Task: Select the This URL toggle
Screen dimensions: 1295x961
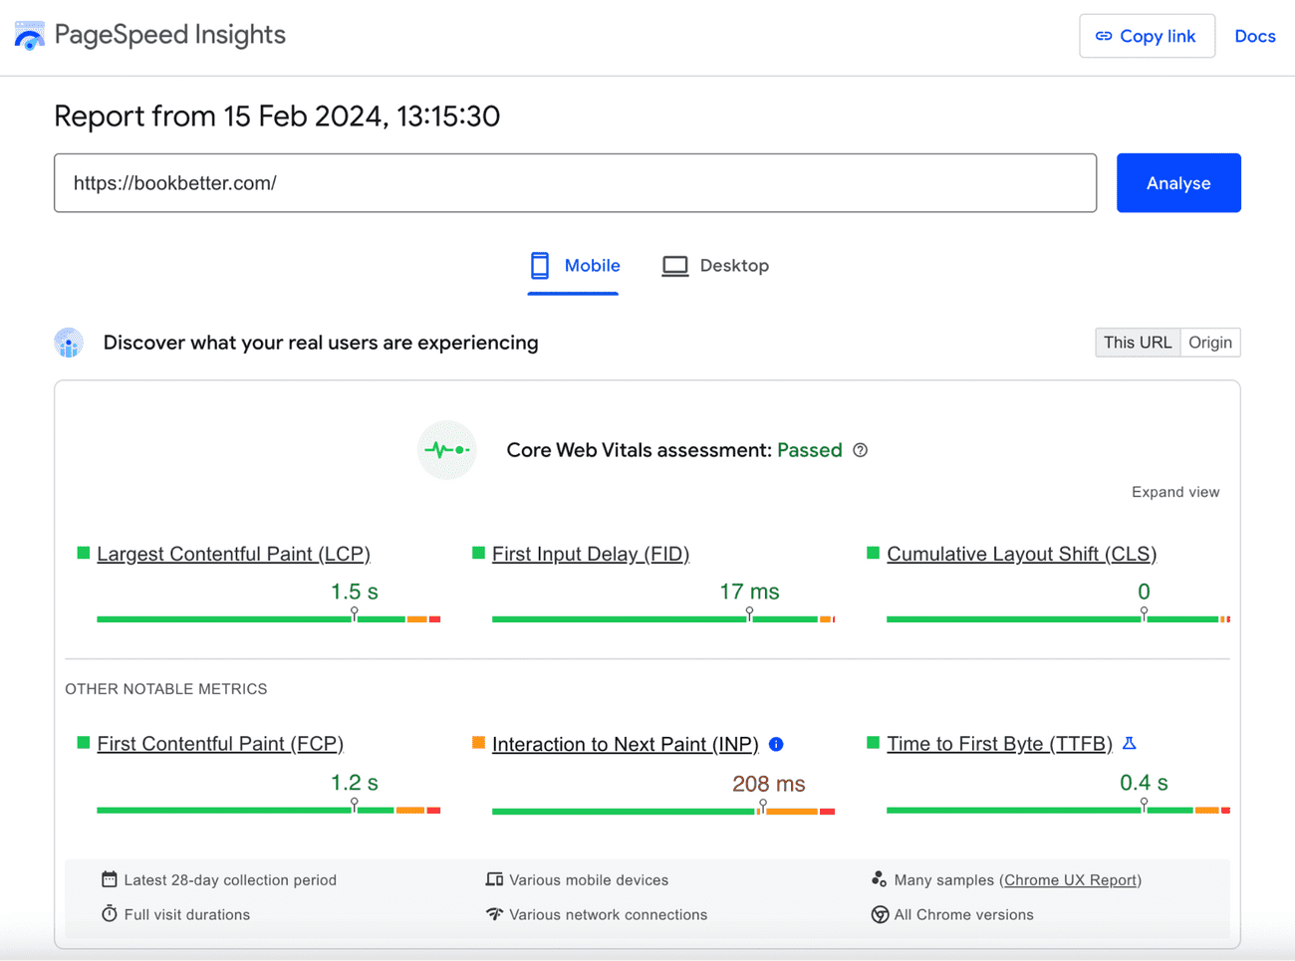Action: click(x=1138, y=343)
